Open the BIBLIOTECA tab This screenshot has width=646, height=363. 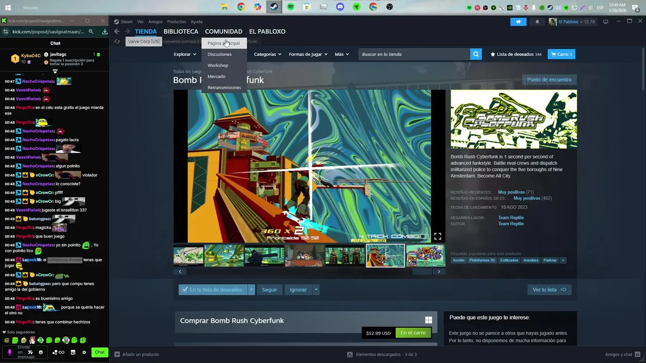point(181,31)
